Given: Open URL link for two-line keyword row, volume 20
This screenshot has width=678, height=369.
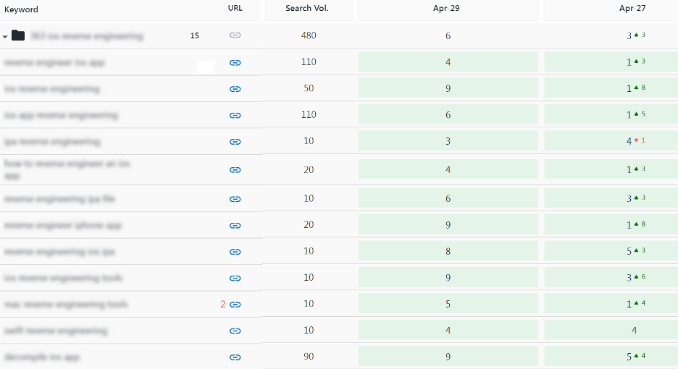Looking at the screenshot, I should point(235,170).
